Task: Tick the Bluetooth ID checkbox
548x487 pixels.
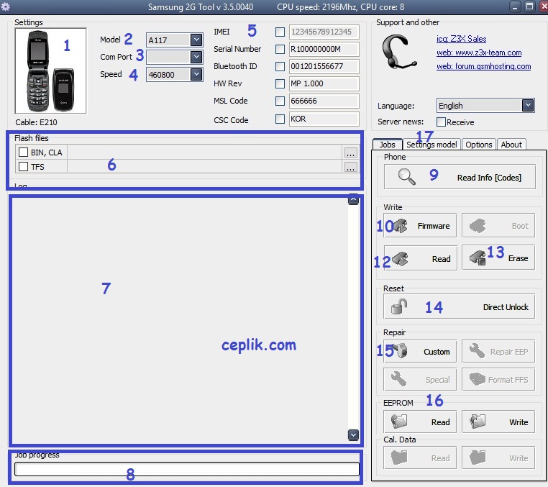Action: 280,66
